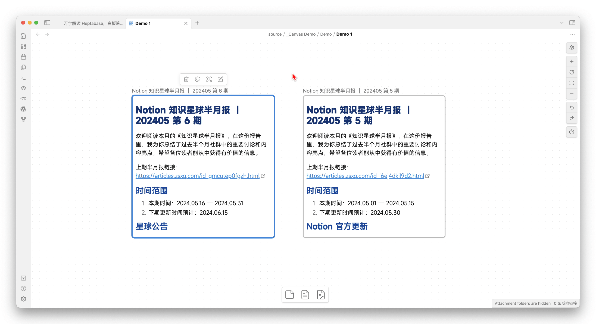Viewport: 596px width, 324px height.
Task: Open a new tab with plus button
Action: (x=197, y=23)
